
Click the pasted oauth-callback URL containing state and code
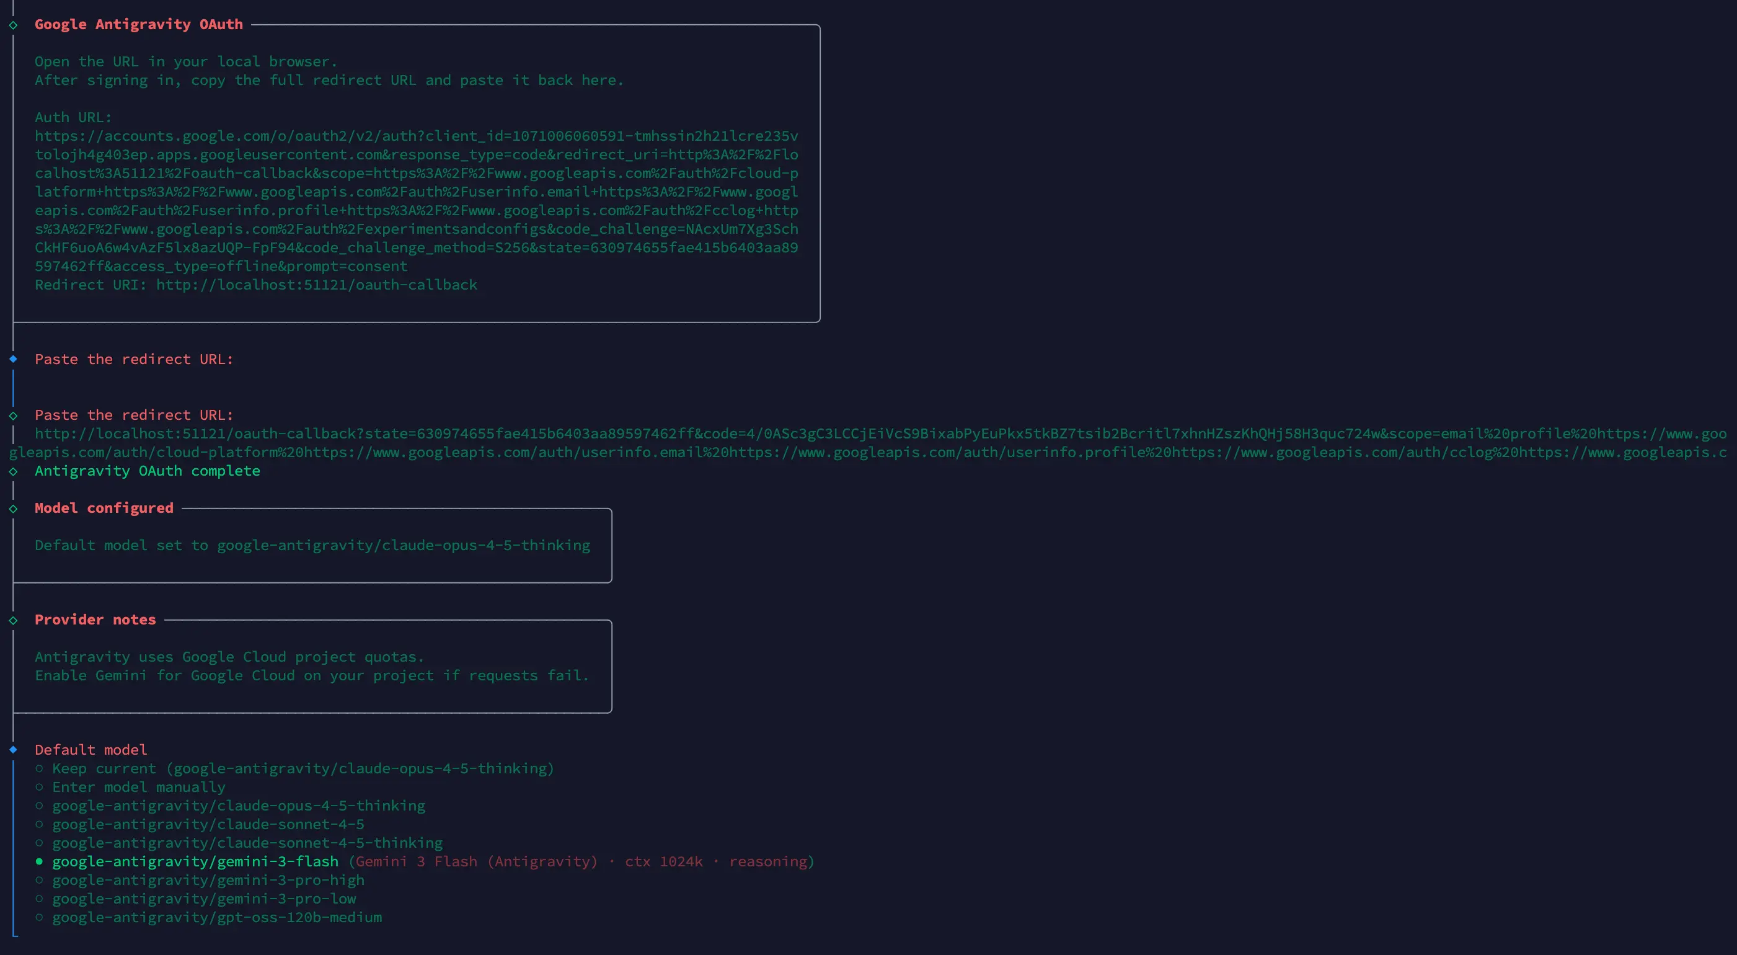(x=868, y=443)
